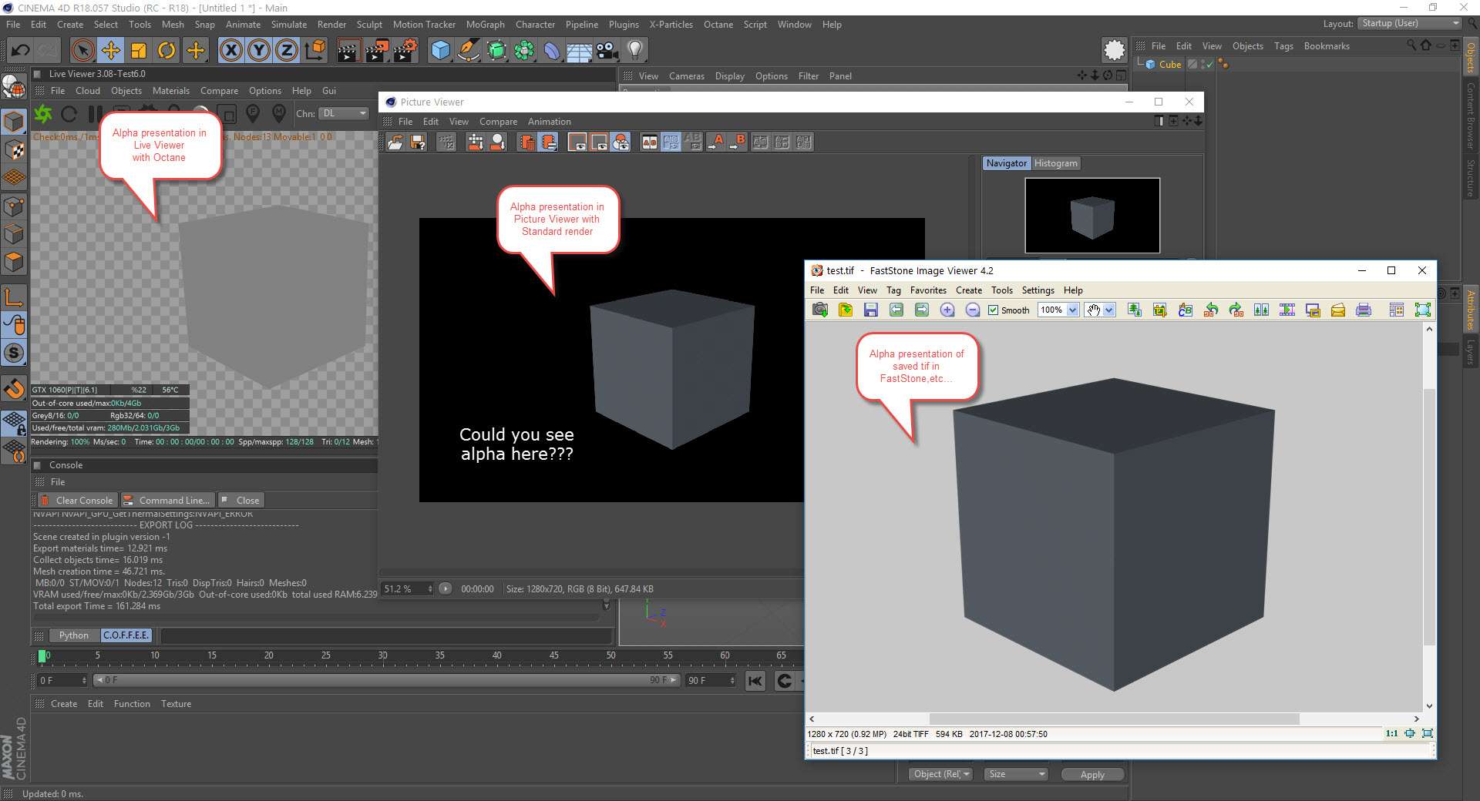
Task: Toggle AB compare icon in Picture Viewer
Action: click(x=650, y=142)
